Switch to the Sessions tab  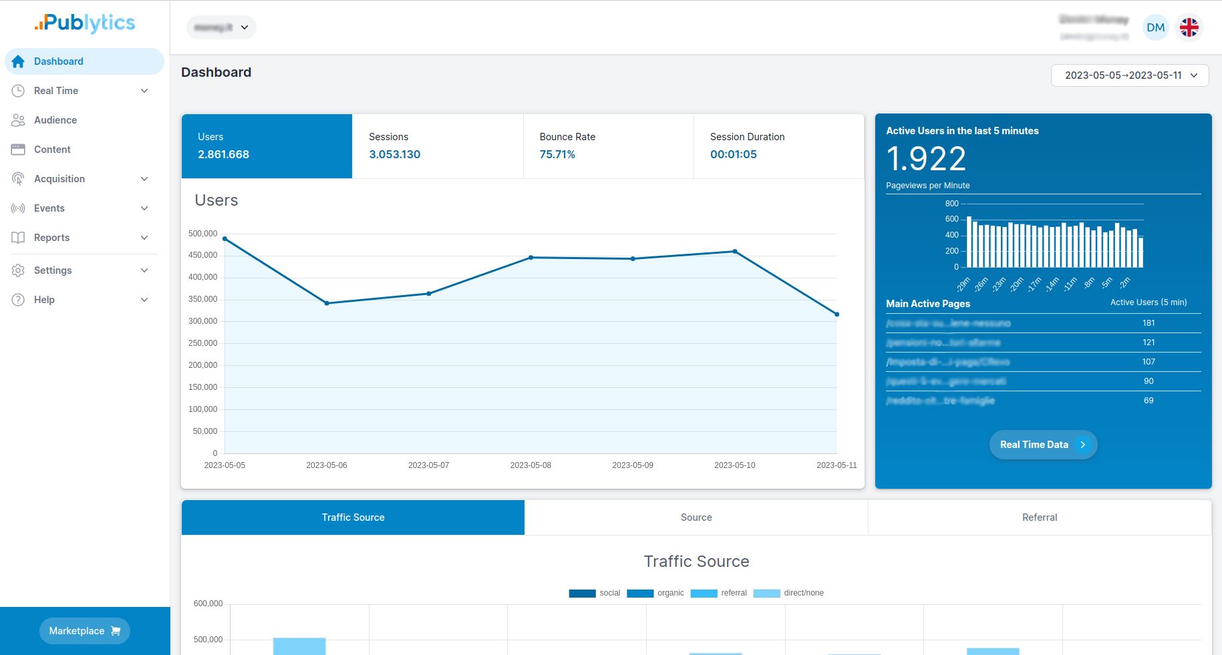point(437,146)
